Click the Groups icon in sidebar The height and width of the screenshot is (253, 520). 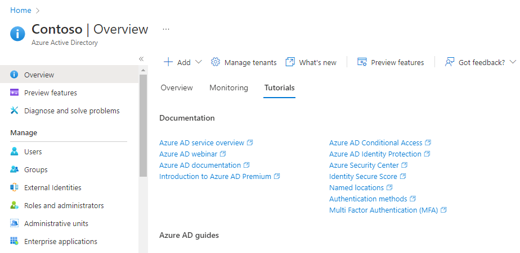tap(15, 170)
